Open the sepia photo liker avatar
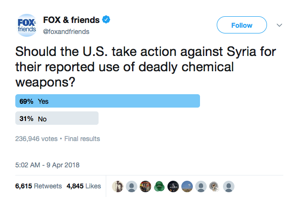Image resolution: width=300 pixels, height=197 pixels. 118,186
